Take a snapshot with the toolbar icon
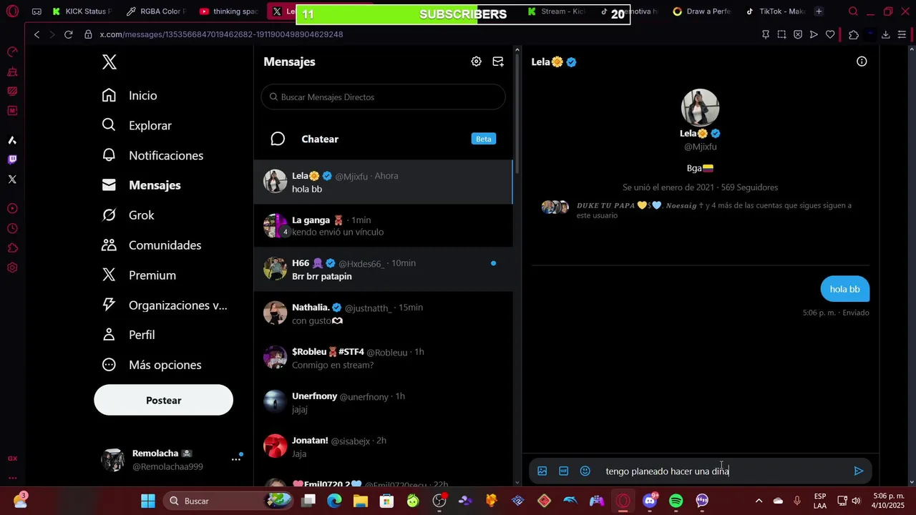The height and width of the screenshot is (515, 916). (x=781, y=34)
